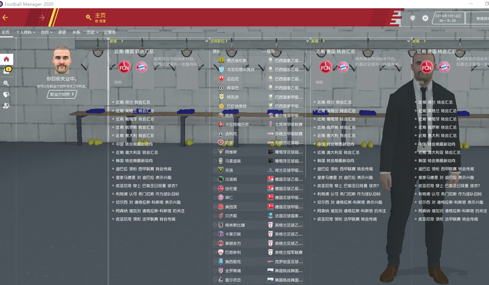Click the 瓜拉尼 club badge
Screen dimensions: 489x285
click(x=221, y=79)
